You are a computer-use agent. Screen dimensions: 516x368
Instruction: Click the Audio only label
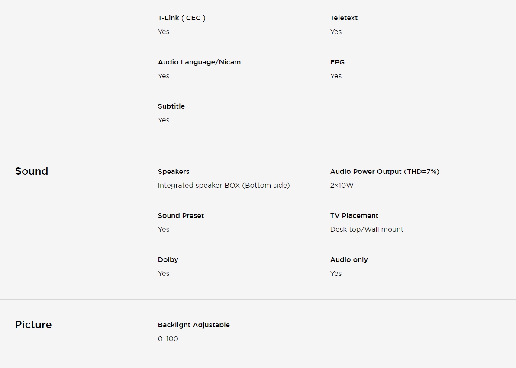[x=348, y=260]
